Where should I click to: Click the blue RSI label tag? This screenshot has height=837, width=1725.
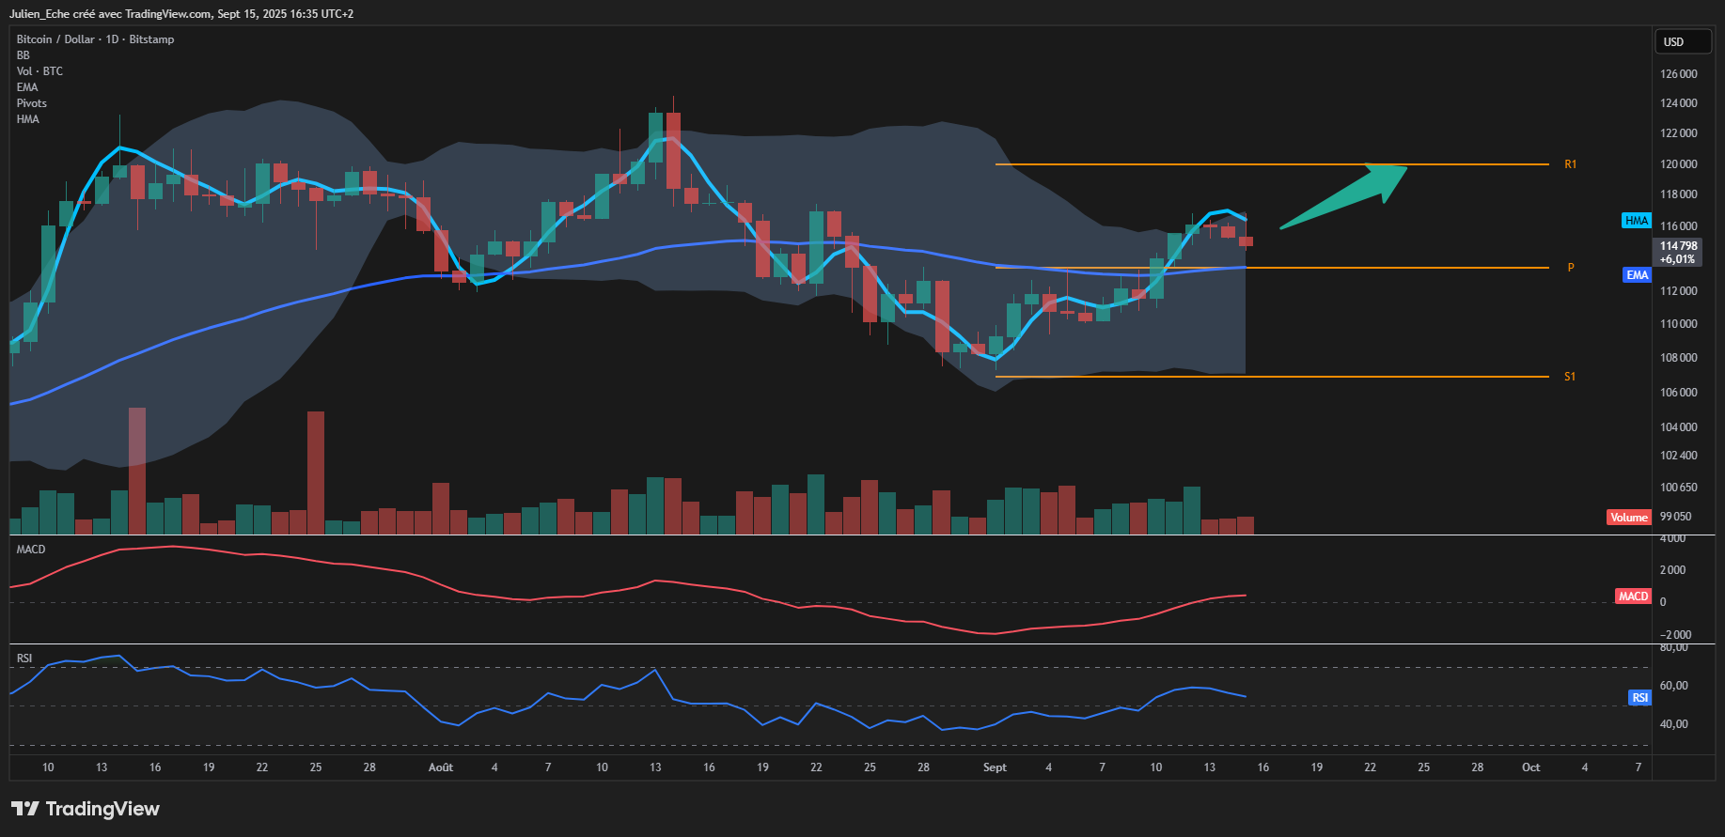coord(1639,698)
